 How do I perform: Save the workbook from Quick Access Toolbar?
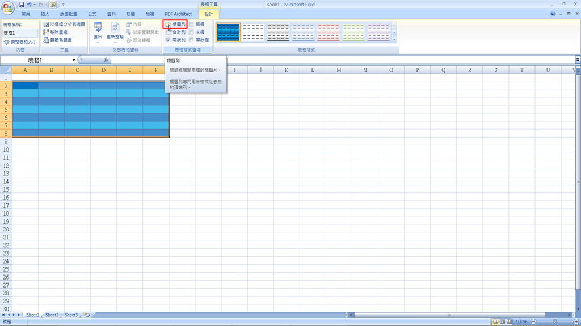pyautogui.click(x=21, y=5)
